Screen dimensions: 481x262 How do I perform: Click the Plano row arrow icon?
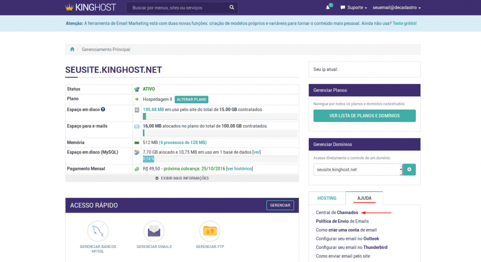coord(137,99)
